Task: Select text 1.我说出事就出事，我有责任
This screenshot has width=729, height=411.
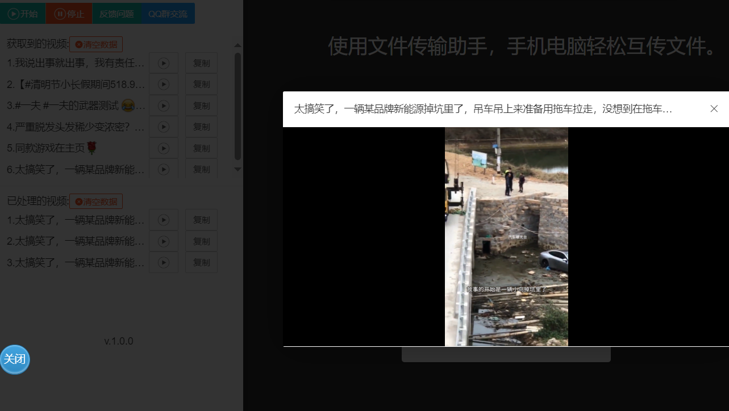Action: (x=76, y=63)
